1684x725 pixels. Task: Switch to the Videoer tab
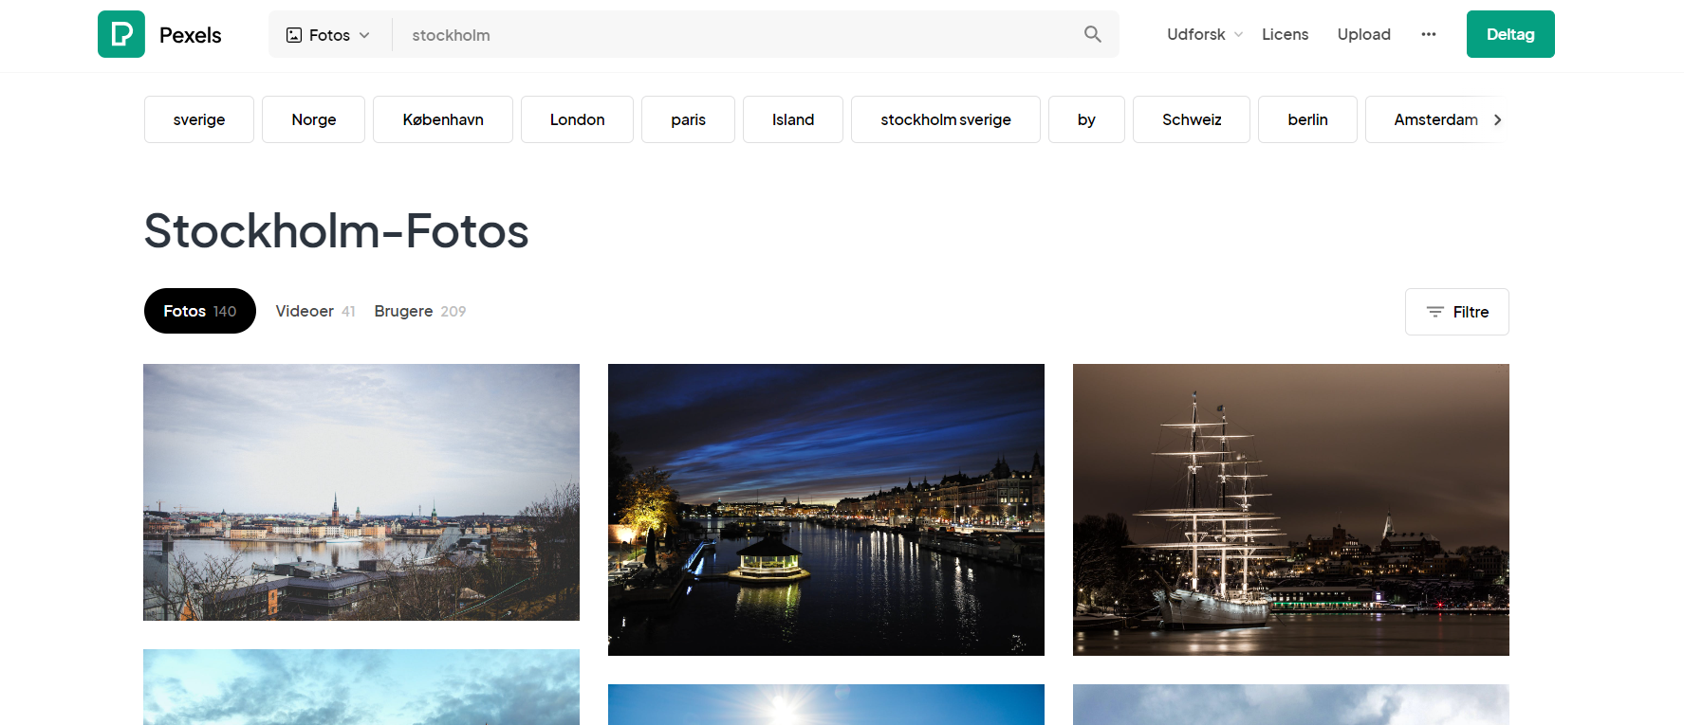pos(314,311)
